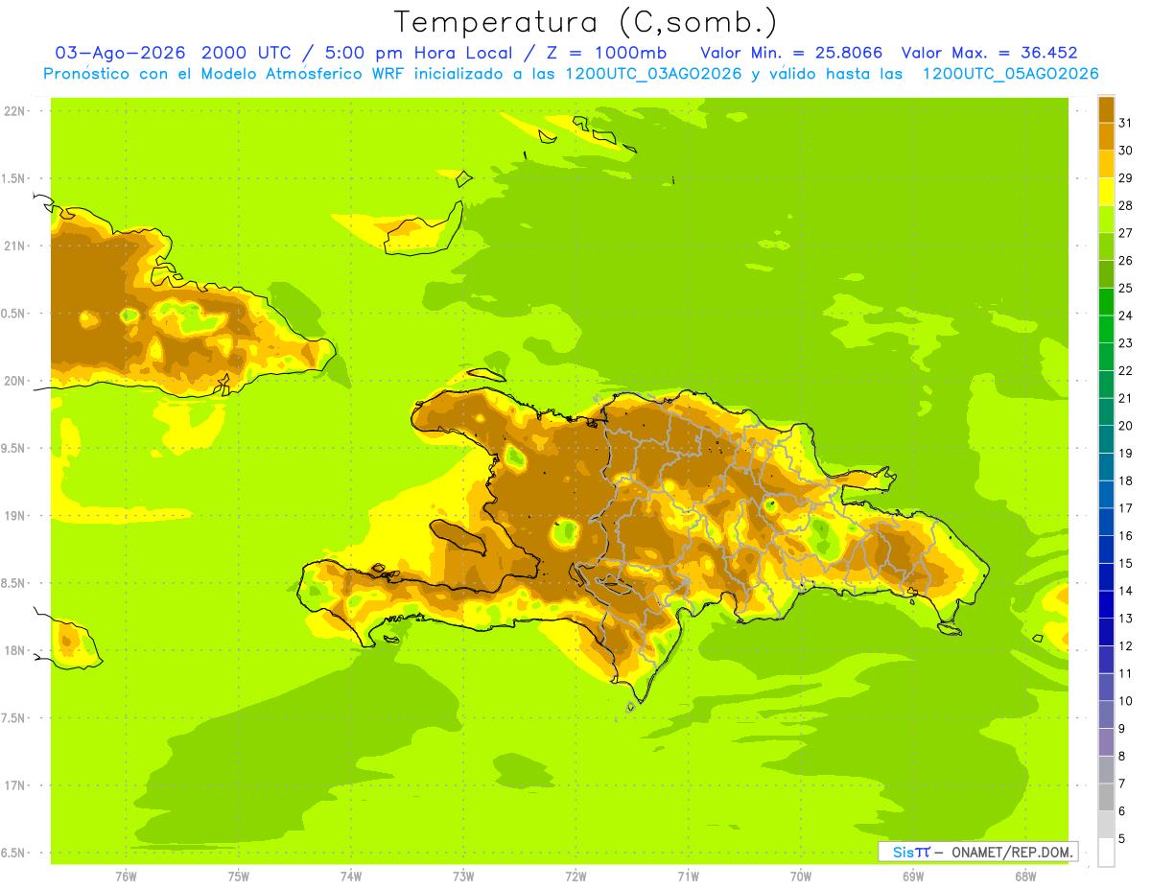
Task: Click latitude axis label '18N'
Action: [15, 650]
